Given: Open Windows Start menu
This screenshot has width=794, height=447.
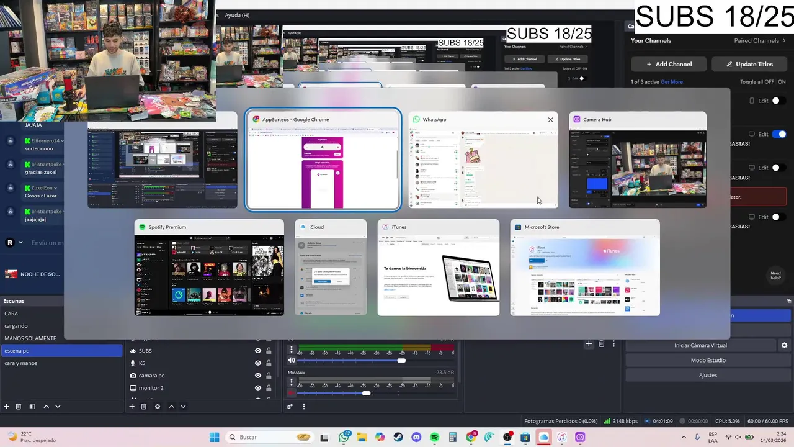Looking at the screenshot, I should [215, 437].
